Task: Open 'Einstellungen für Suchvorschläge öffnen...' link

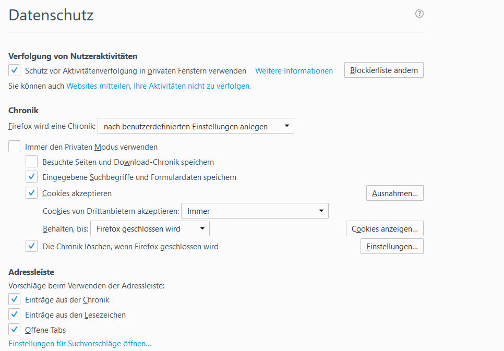Action: click(x=80, y=344)
